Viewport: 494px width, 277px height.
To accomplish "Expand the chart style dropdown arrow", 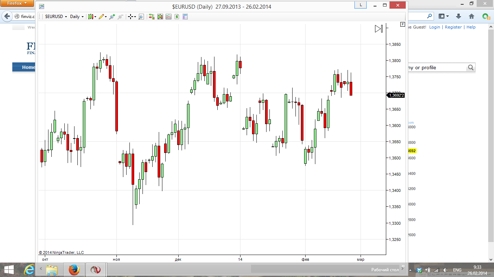I will 95,17.
